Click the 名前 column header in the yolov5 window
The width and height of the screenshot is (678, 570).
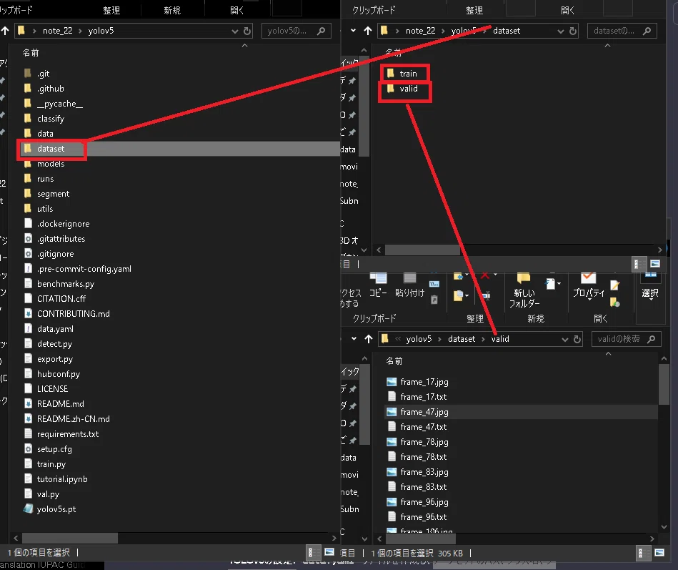pyautogui.click(x=31, y=53)
